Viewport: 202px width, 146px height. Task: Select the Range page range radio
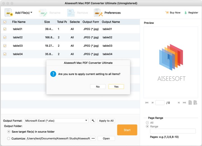tap(147, 126)
